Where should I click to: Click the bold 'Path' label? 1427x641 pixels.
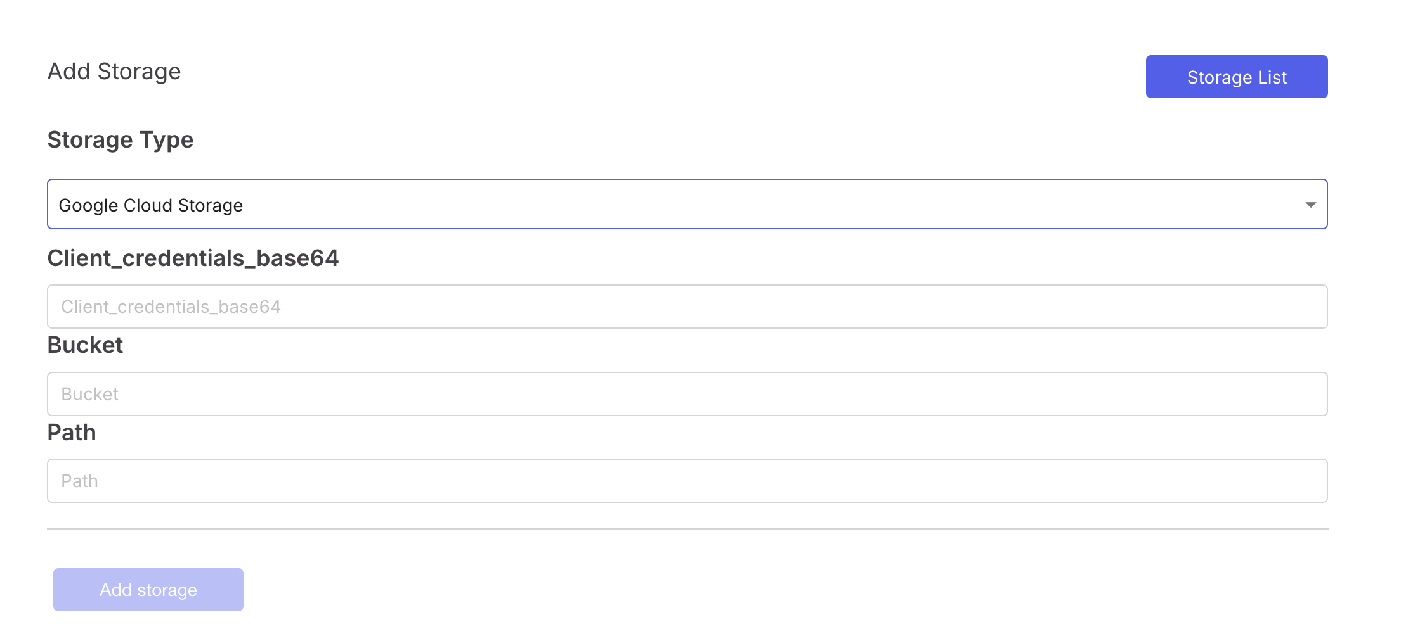72,433
